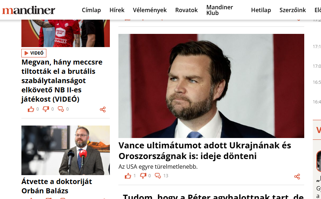Screen dimensions: 321x199
Task: Open comments on the Vance article
Action: [x=158, y=176]
